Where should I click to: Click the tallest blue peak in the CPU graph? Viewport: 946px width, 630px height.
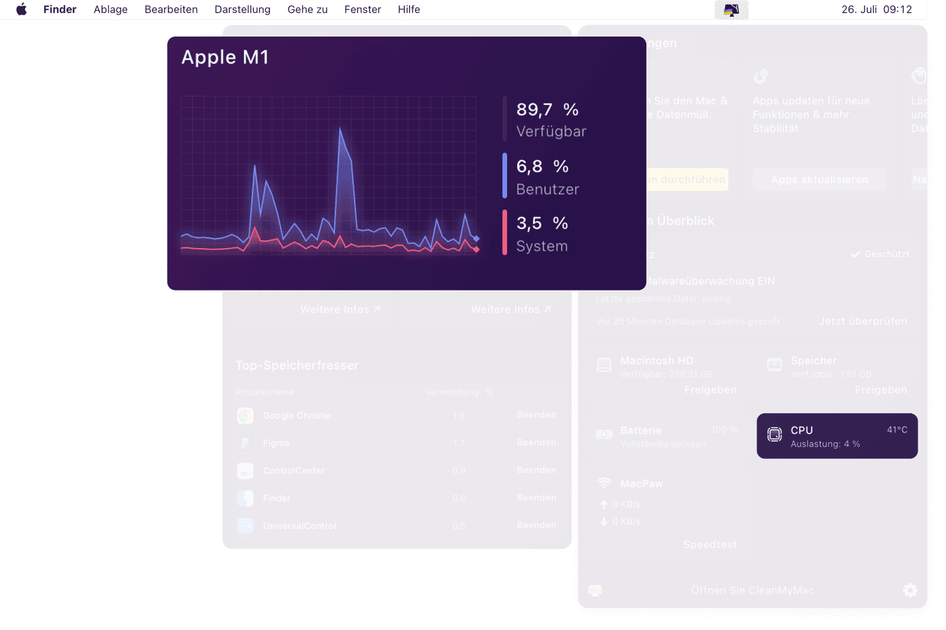(x=341, y=131)
